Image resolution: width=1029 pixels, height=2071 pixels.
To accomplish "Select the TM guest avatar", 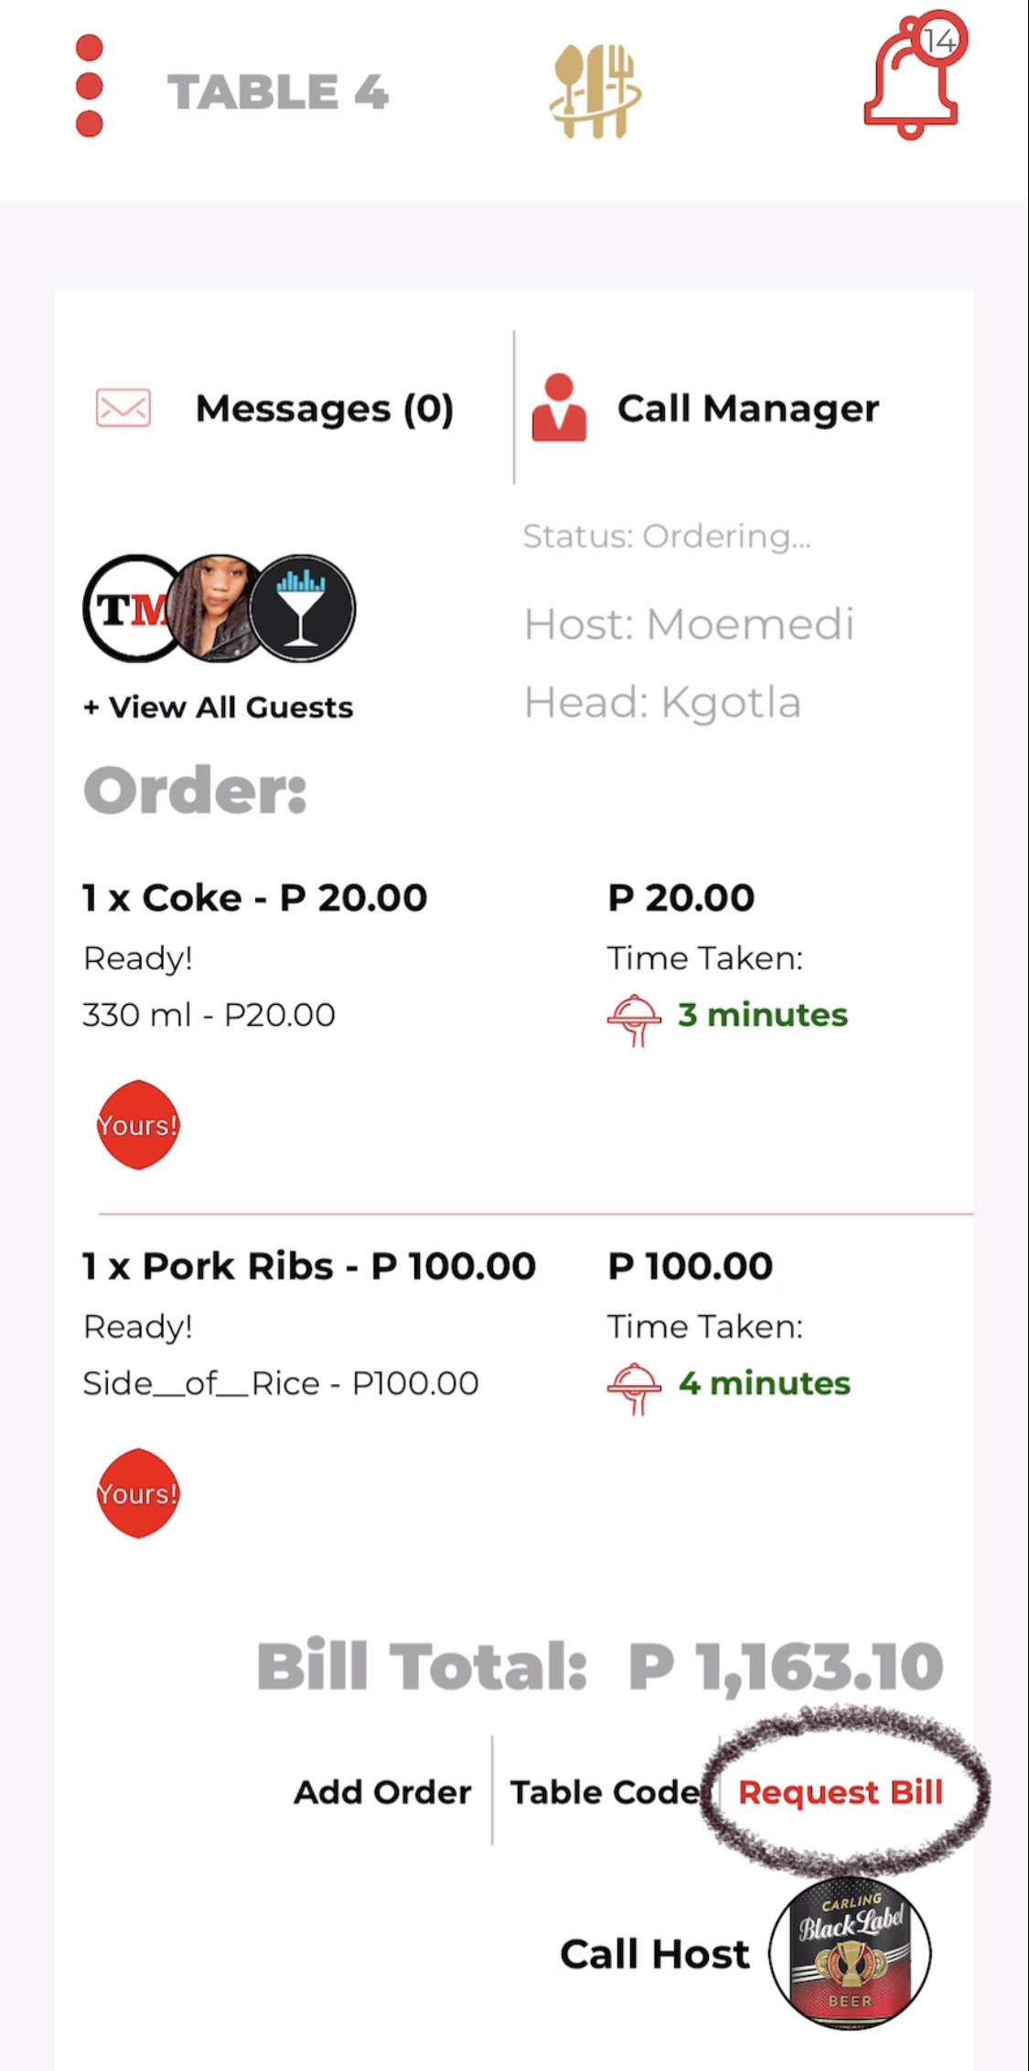I will click(x=128, y=608).
